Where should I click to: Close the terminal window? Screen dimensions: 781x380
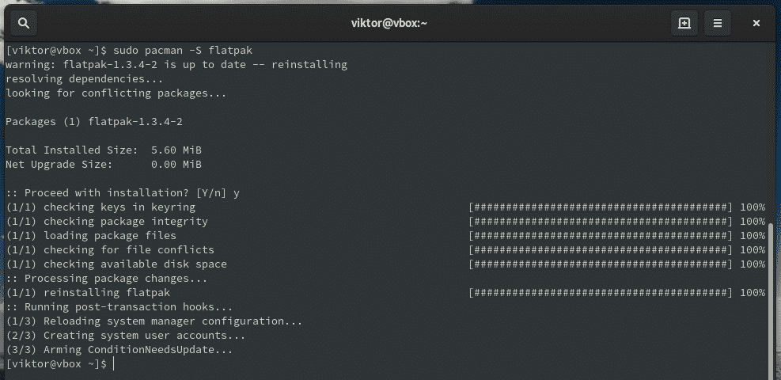click(756, 23)
